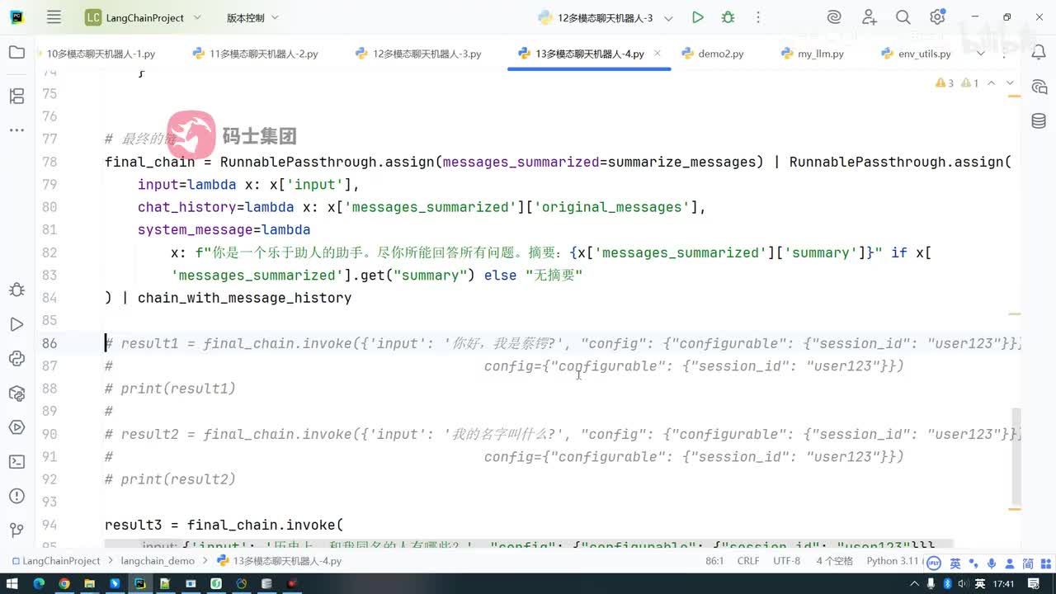Click the weak warnings count indicator showing 1

(969, 83)
